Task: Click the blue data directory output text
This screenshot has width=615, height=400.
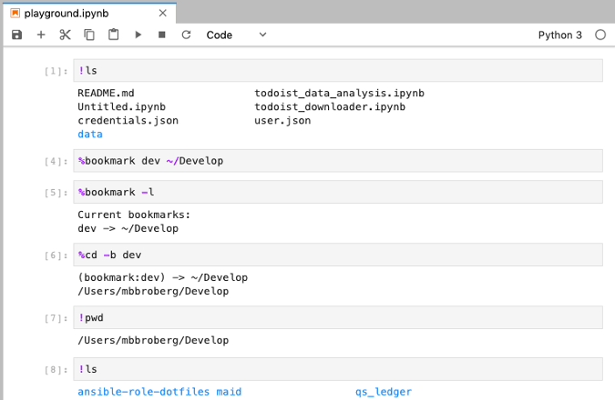Action: [90, 134]
